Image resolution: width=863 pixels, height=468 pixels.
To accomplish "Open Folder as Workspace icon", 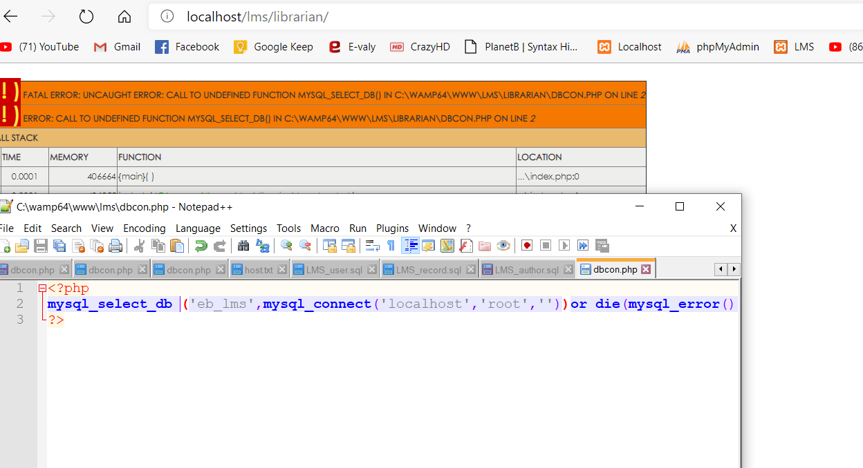I will click(x=484, y=245).
